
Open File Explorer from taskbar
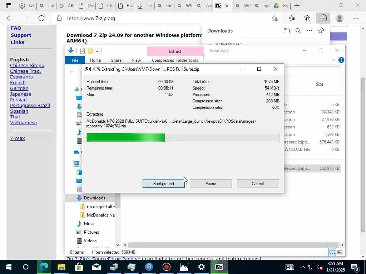pos(61,267)
